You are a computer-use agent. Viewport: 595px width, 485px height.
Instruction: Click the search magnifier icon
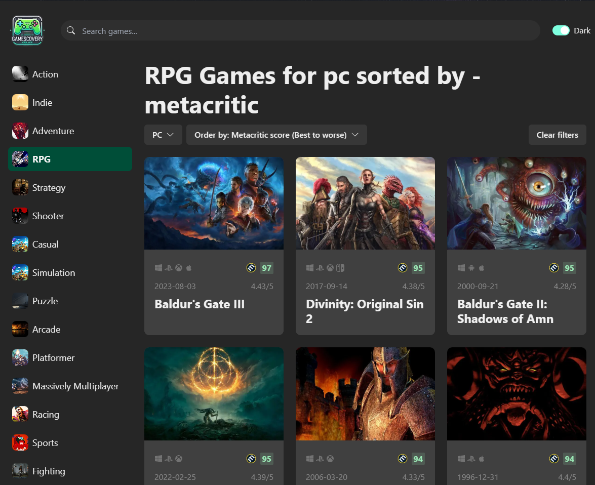(71, 30)
